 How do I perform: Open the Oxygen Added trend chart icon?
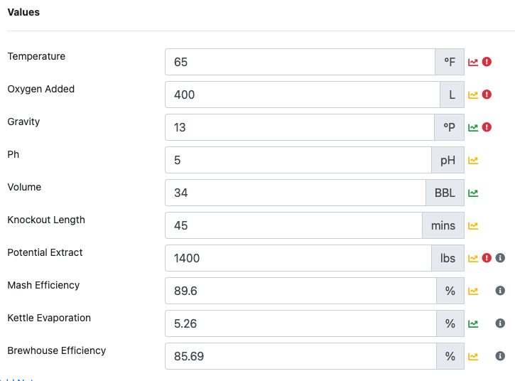(473, 95)
